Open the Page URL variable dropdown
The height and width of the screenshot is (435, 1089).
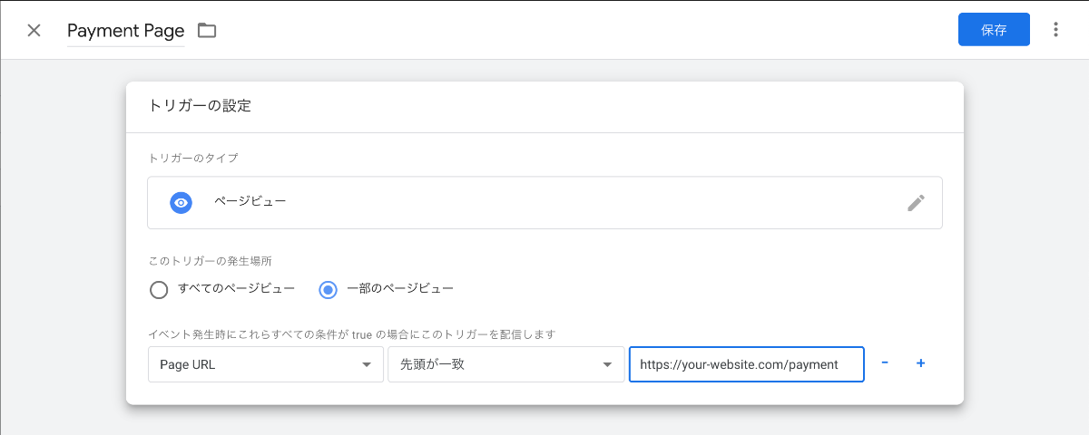[x=266, y=364]
